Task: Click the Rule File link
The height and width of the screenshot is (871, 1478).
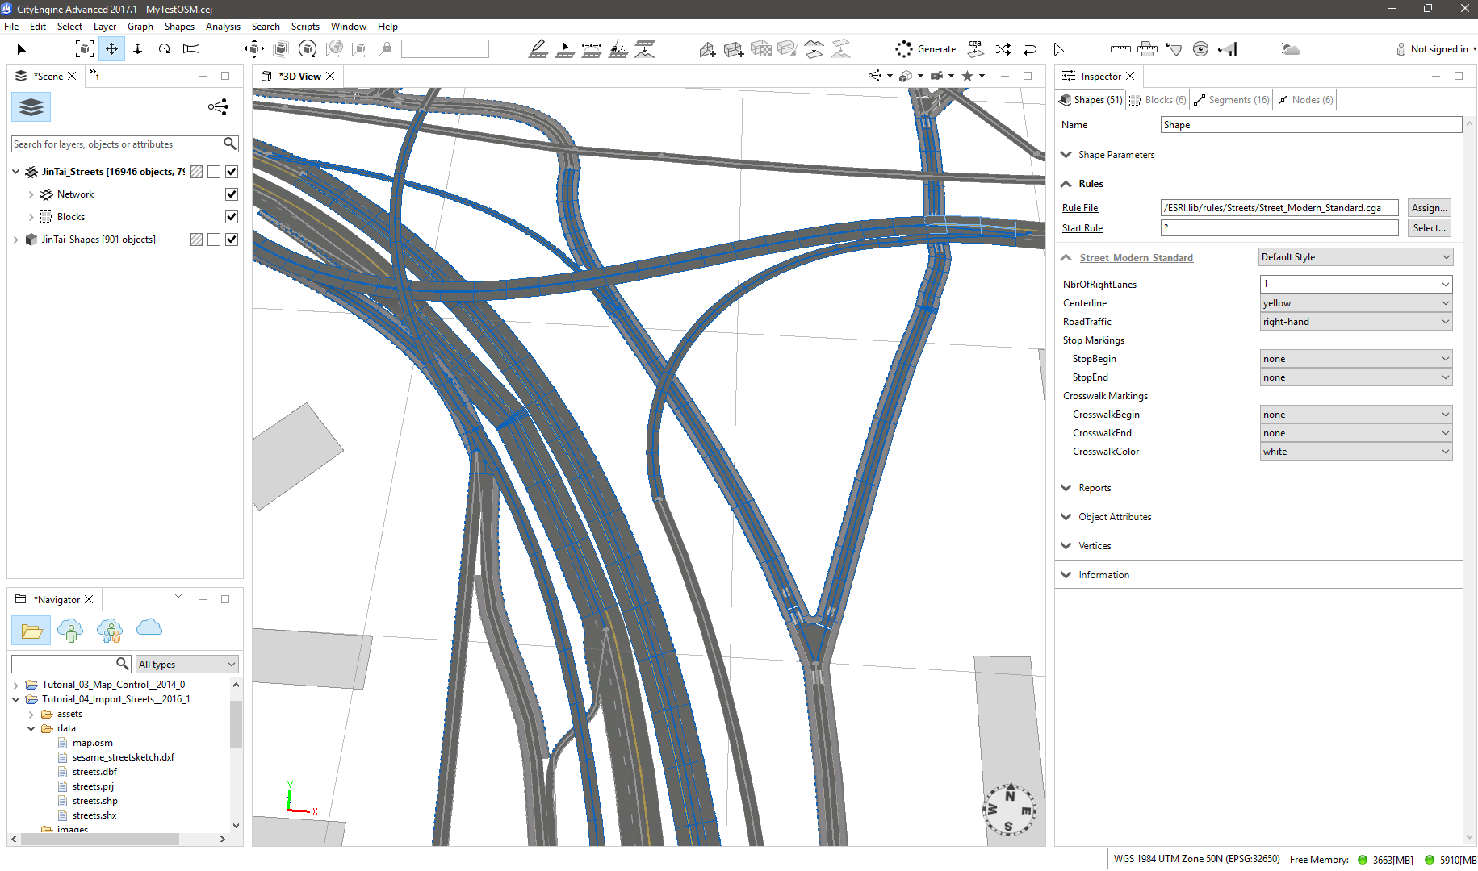Action: [x=1080, y=208]
